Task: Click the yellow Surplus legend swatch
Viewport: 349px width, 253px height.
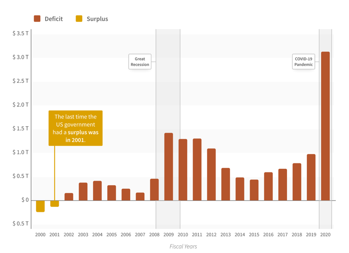Action: coord(79,19)
